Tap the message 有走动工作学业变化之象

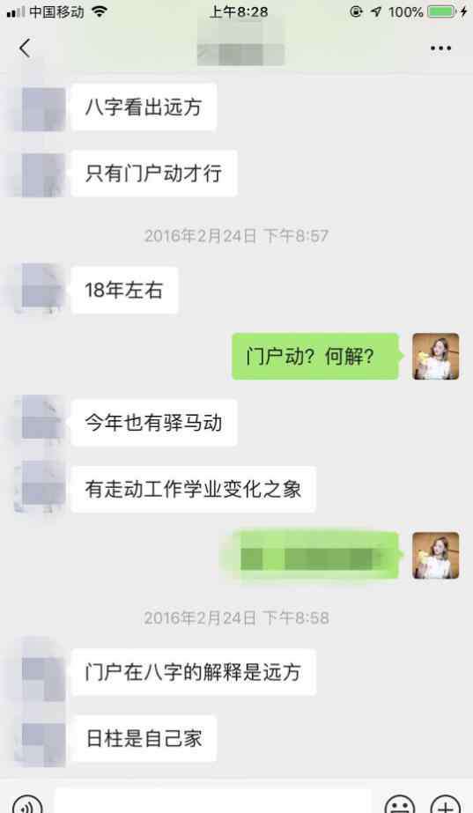click(x=193, y=489)
